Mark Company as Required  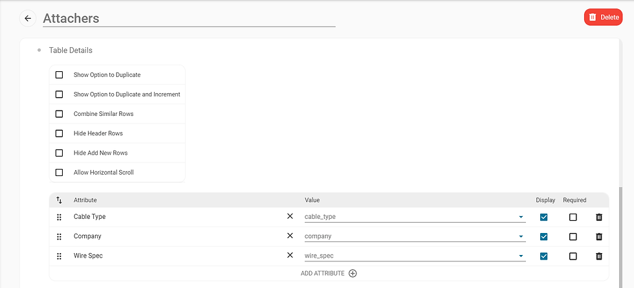tap(573, 237)
